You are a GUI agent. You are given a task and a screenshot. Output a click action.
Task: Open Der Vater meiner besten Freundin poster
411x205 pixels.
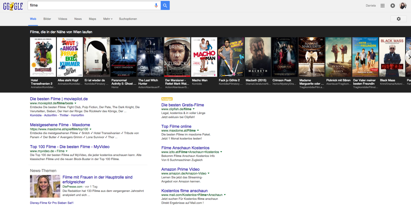point(365,57)
